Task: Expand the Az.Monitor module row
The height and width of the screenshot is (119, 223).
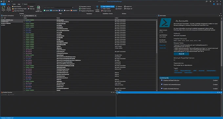Action: (24, 27)
